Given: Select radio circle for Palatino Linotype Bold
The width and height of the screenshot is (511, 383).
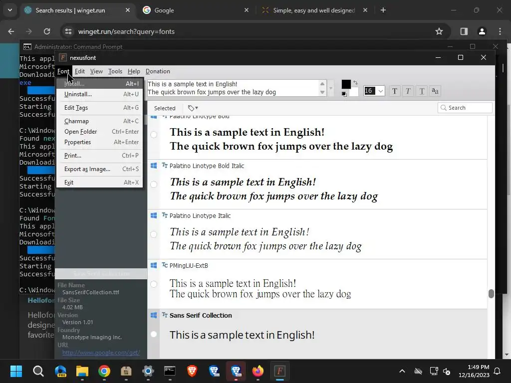Looking at the screenshot, I should click(x=154, y=135).
